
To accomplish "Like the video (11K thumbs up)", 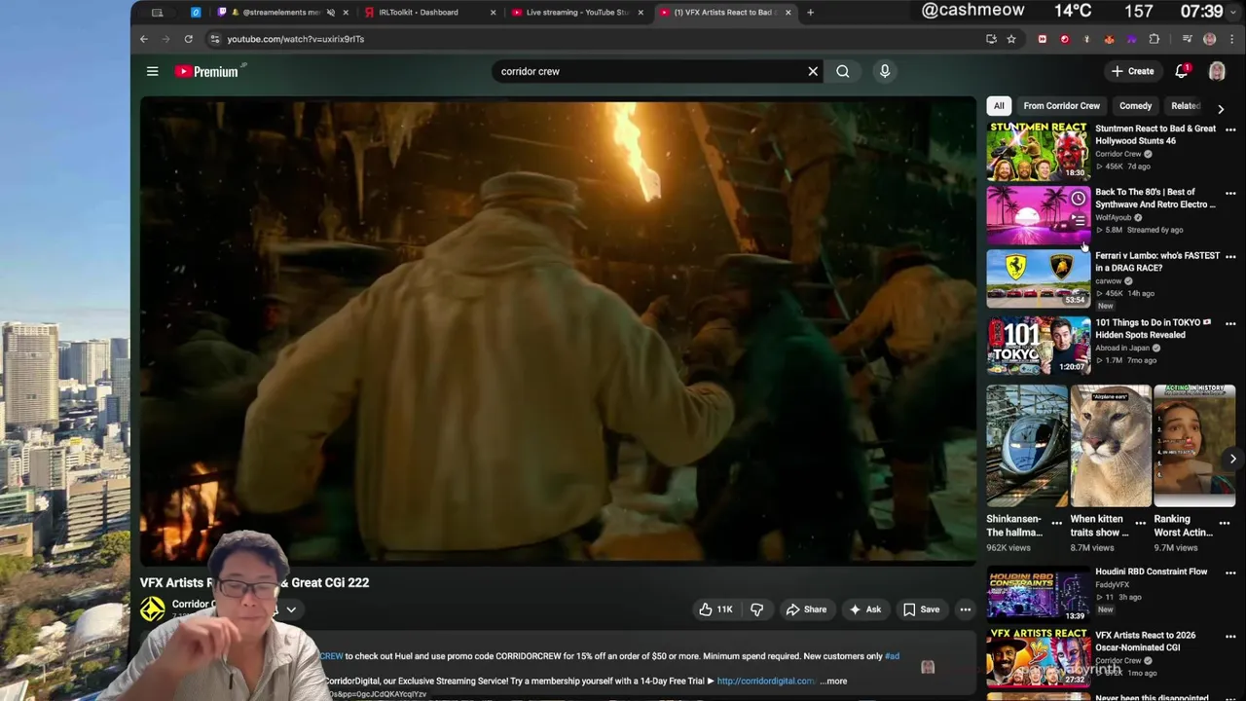I will pyautogui.click(x=715, y=609).
